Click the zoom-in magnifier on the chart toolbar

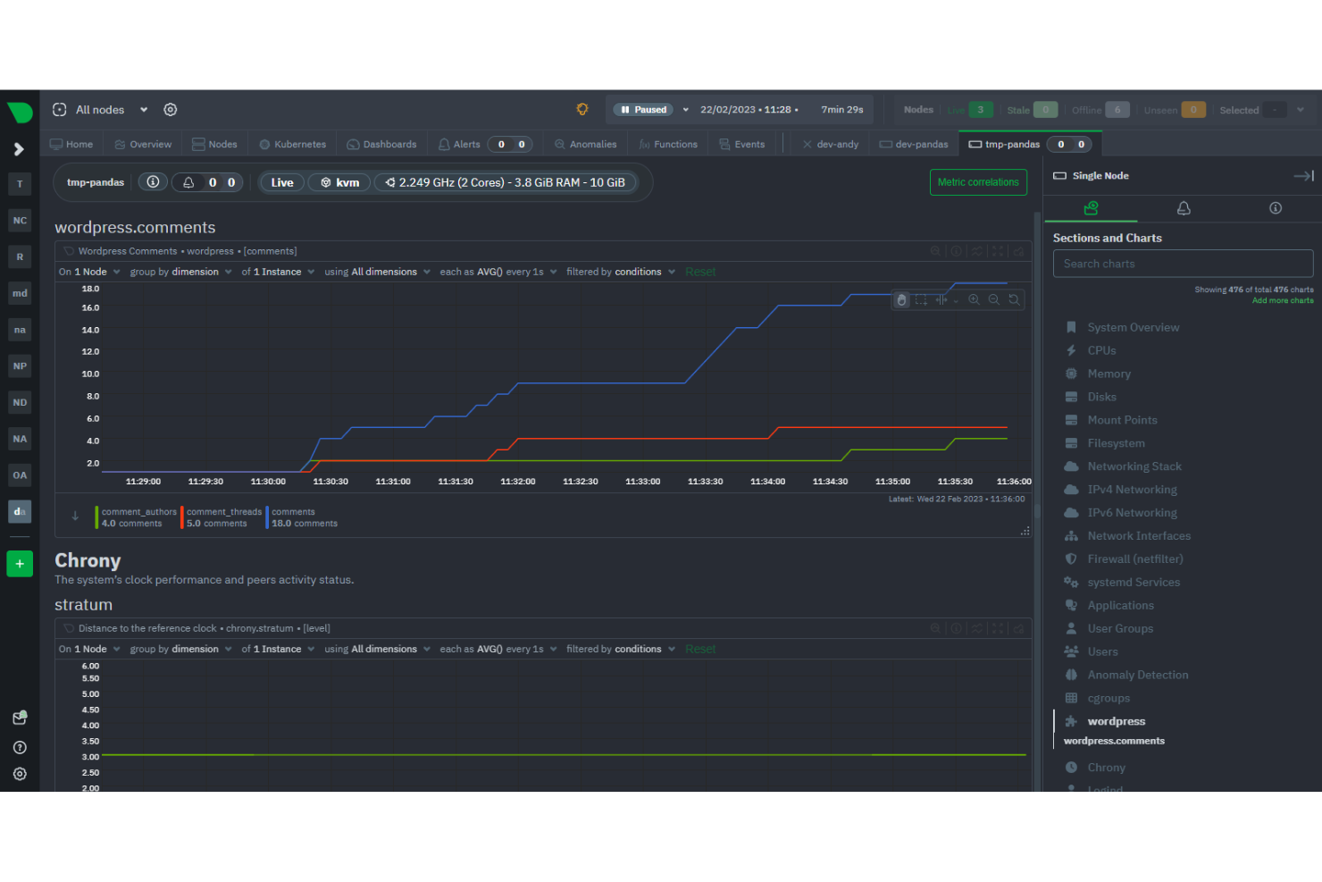point(974,299)
